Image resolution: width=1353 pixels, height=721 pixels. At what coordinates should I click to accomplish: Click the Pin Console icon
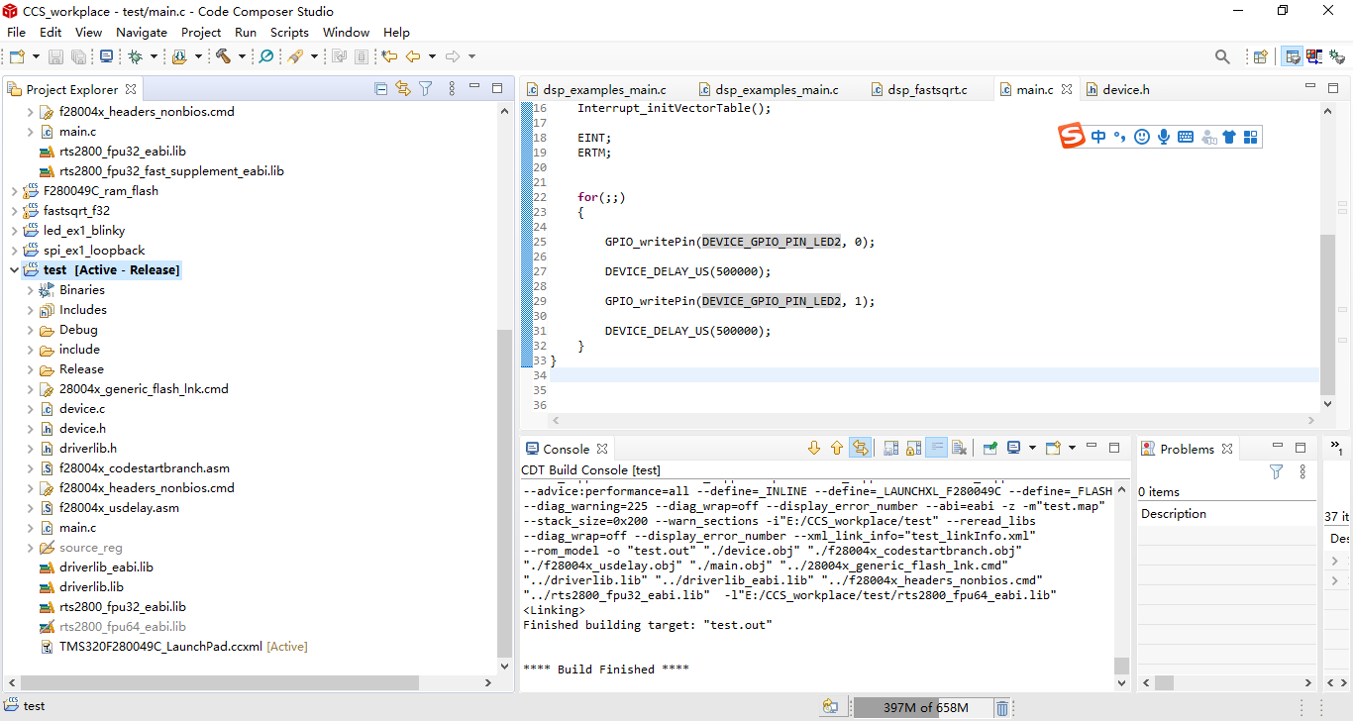(x=989, y=448)
